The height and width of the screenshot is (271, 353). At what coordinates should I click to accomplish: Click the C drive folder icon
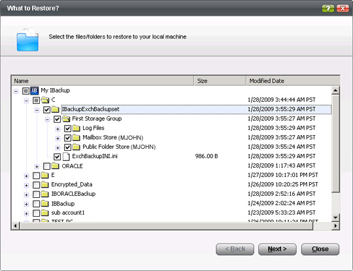pyautogui.click(x=45, y=100)
